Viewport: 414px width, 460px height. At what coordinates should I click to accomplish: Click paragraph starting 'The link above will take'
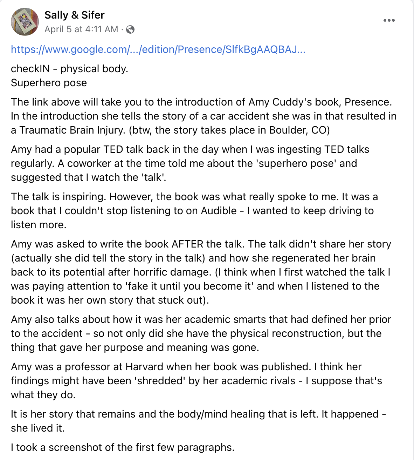coord(203,116)
